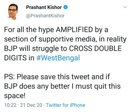Expand the tweet options chevron
Viewport: 131px width, 112px height.
125,7
